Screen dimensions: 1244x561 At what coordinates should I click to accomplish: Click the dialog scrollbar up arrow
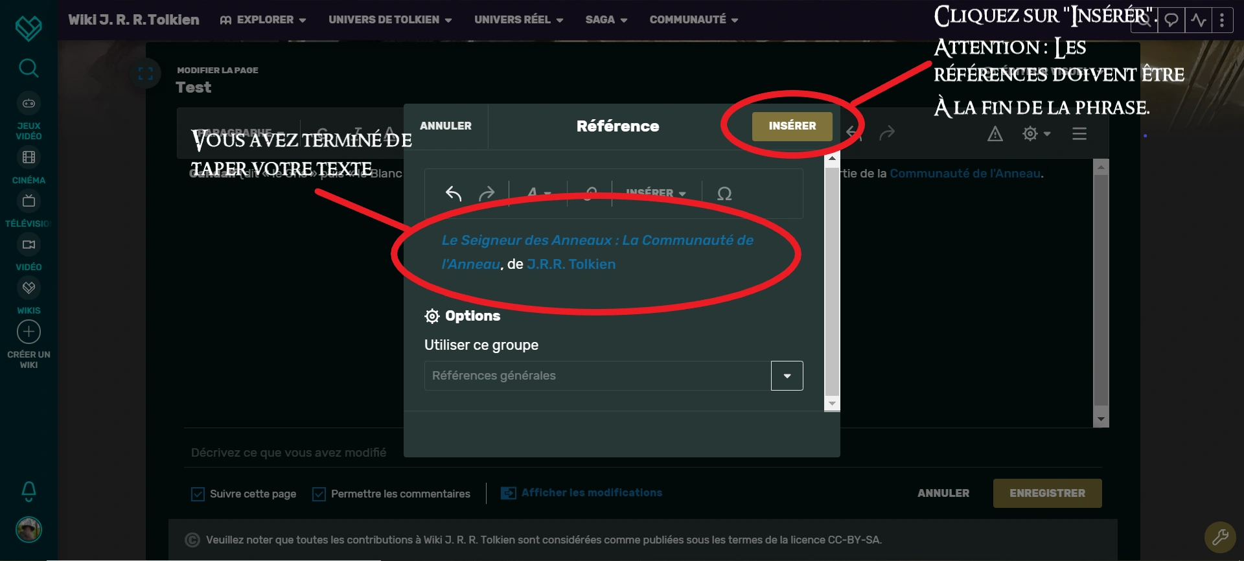[832, 158]
